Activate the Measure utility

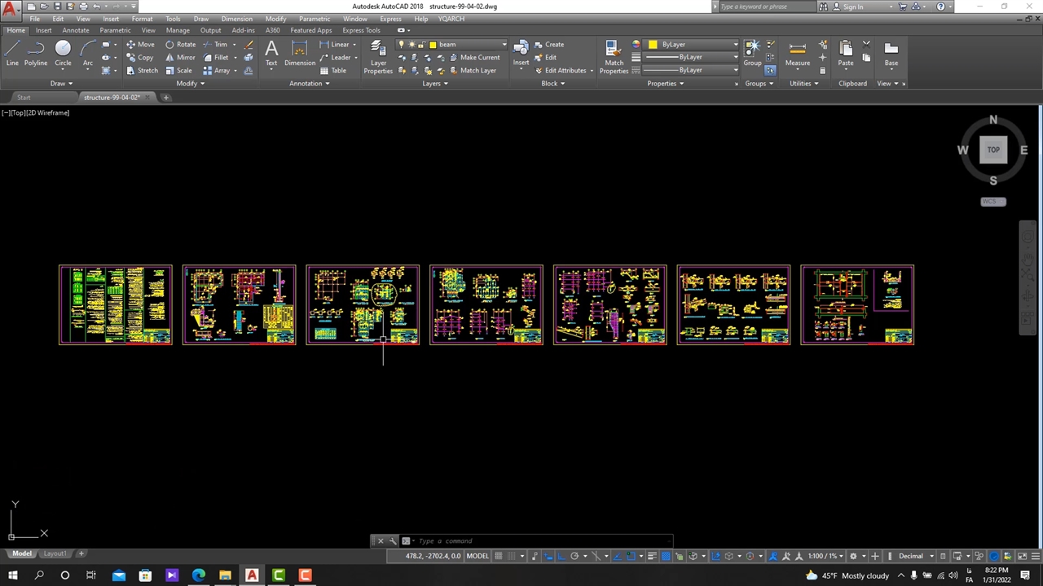798,53
